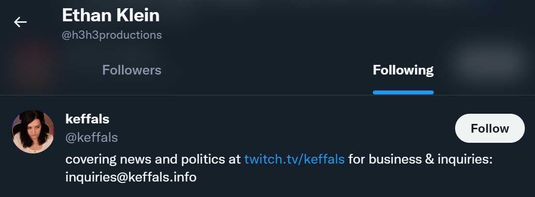The image size is (535, 197).
Task: Click the blurred tab right of Following
Action: 488,63
